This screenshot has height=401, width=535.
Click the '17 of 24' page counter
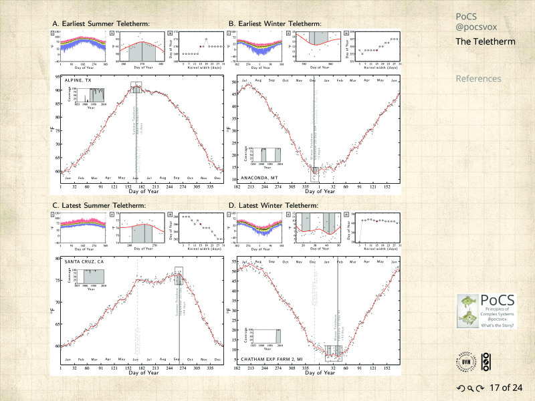tap(506, 388)
